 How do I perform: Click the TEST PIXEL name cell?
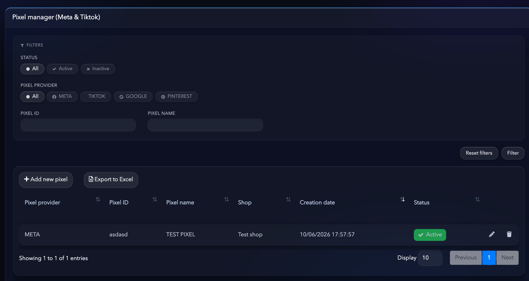(x=181, y=235)
